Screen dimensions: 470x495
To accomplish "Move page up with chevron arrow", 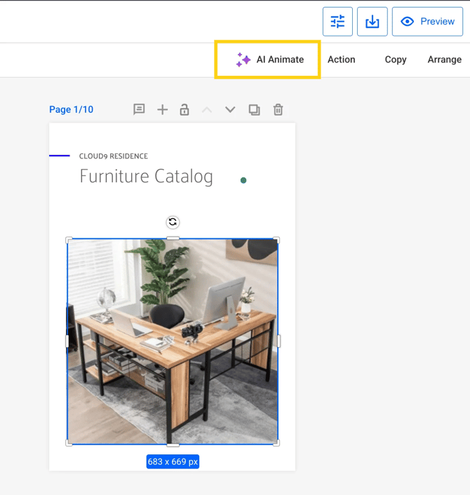I will (x=207, y=109).
